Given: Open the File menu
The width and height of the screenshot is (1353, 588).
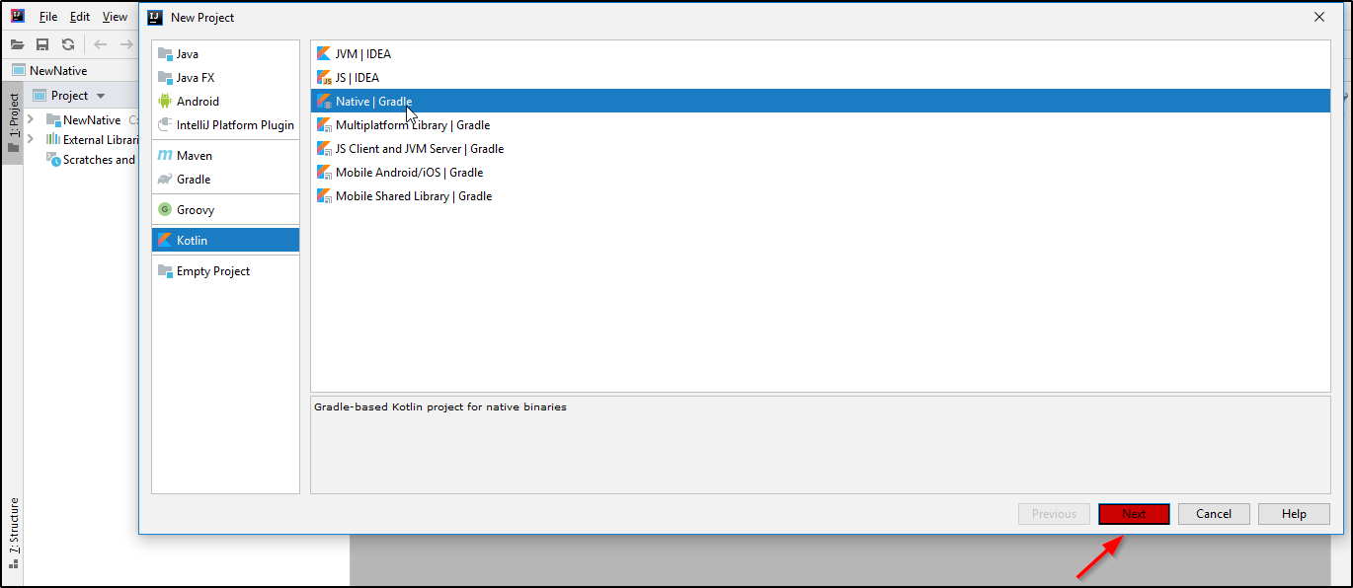Looking at the screenshot, I should [x=48, y=17].
